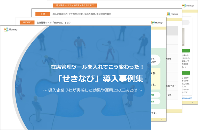This screenshot has width=198, height=130.
Task: Click the heading 在席管理ツールを入れてこう変わった！
Action: [x=97, y=67]
